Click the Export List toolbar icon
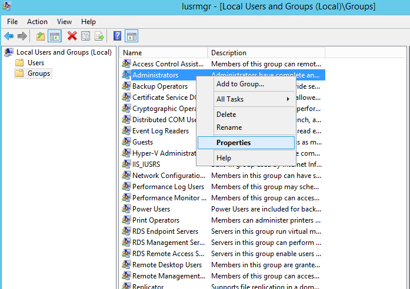This screenshot has width=410, height=289. pyautogui.click(x=99, y=36)
